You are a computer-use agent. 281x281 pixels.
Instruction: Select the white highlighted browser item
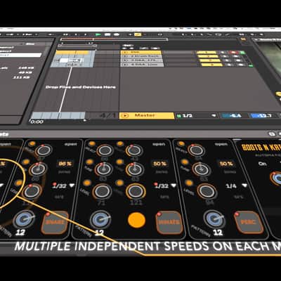pos(20,55)
